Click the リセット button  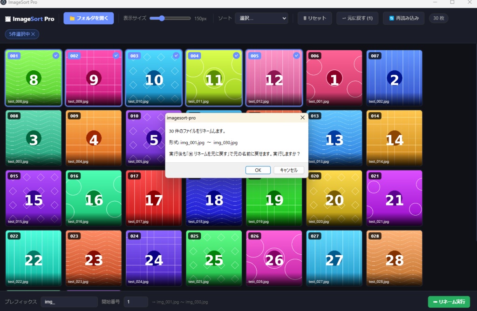coord(314,18)
